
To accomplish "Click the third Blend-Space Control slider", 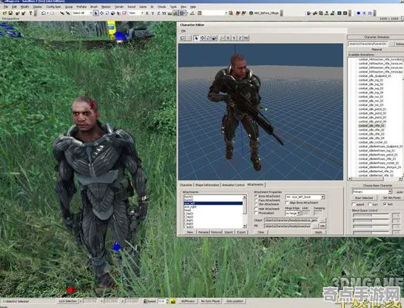I will tap(371, 227).
